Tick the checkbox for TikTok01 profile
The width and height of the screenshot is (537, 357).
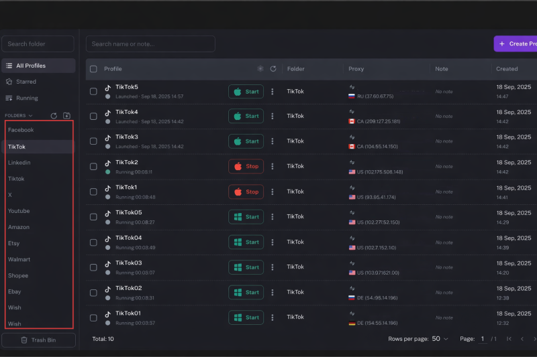[93, 317]
